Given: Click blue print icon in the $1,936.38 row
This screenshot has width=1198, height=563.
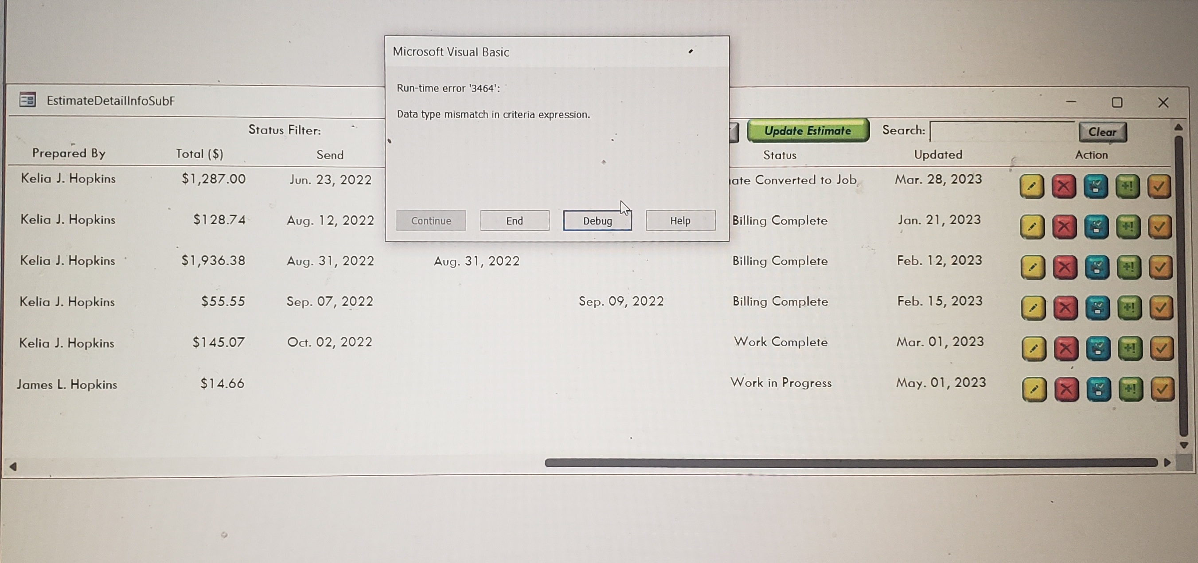Looking at the screenshot, I should (1097, 268).
